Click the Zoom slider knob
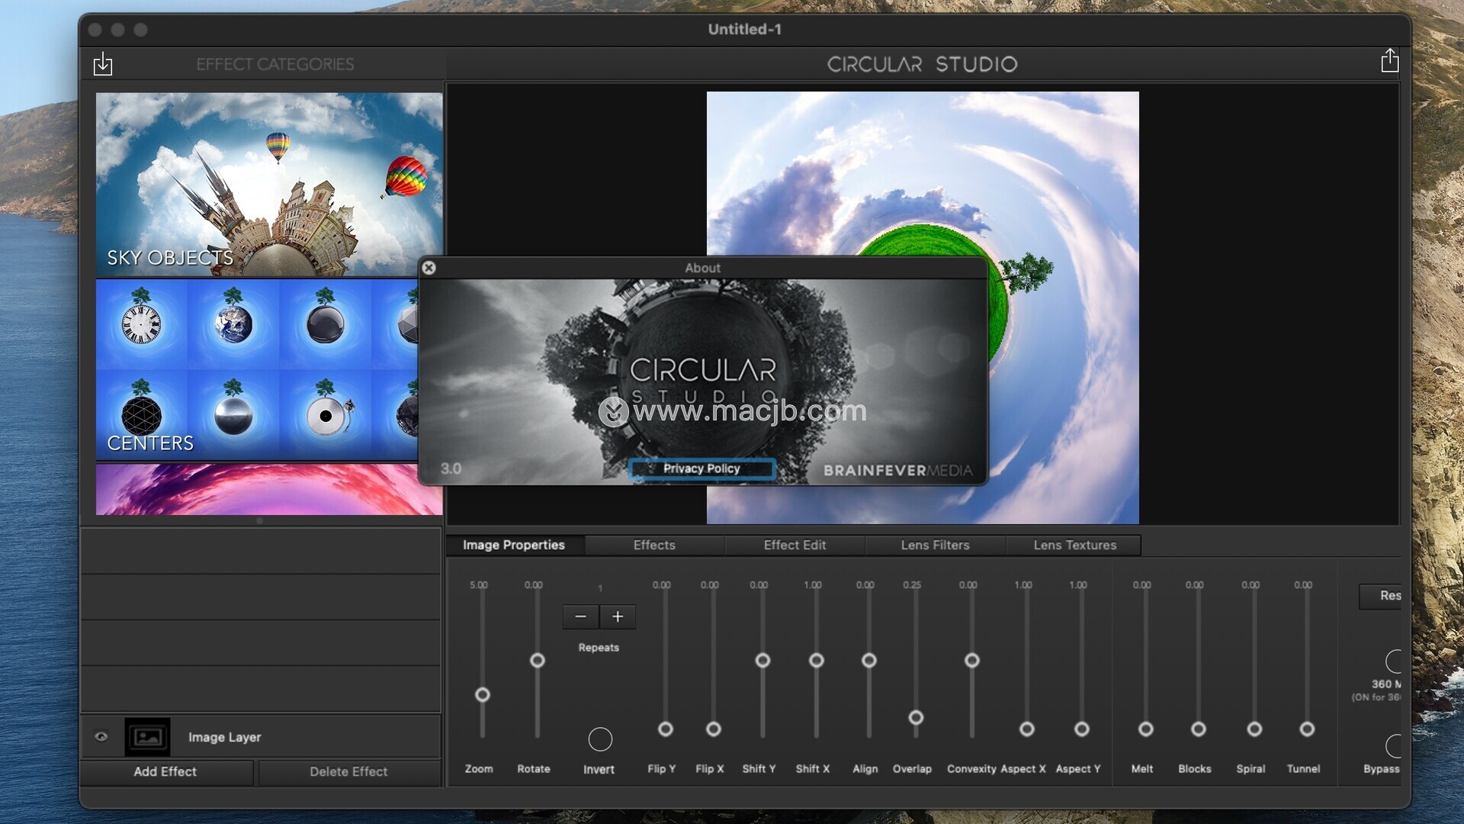The height and width of the screenshot is (824, 1464). 482,694
